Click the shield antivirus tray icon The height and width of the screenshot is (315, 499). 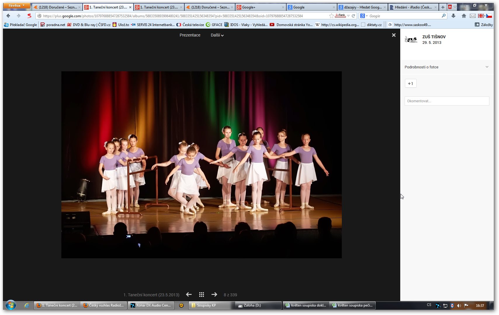coord(452,305)
